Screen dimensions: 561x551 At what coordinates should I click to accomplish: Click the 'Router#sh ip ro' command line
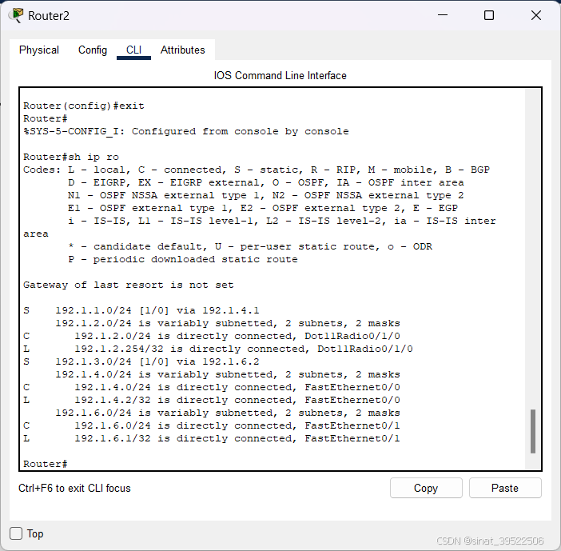71,157
